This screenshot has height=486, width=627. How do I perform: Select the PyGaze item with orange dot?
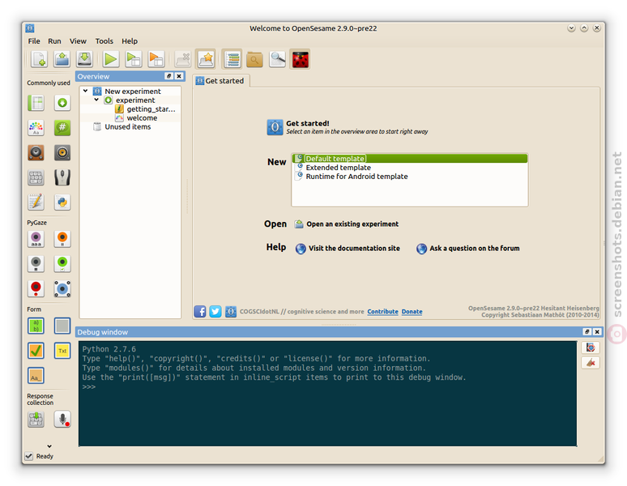click(x=62, y=239)
